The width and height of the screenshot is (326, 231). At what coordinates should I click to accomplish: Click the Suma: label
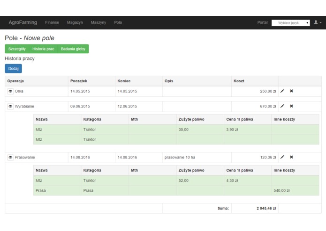click(x=223, y=208)
